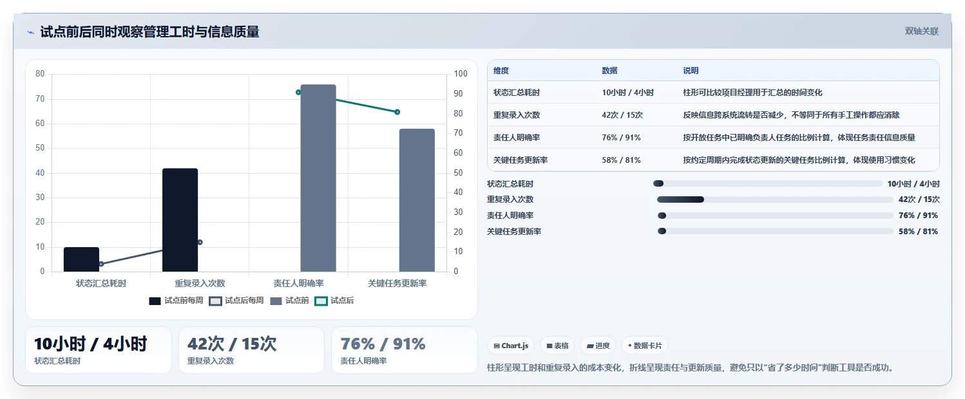The image size is (965, 399).
Task: Toggle the 试点后 legend item
Action: (334, 301)
